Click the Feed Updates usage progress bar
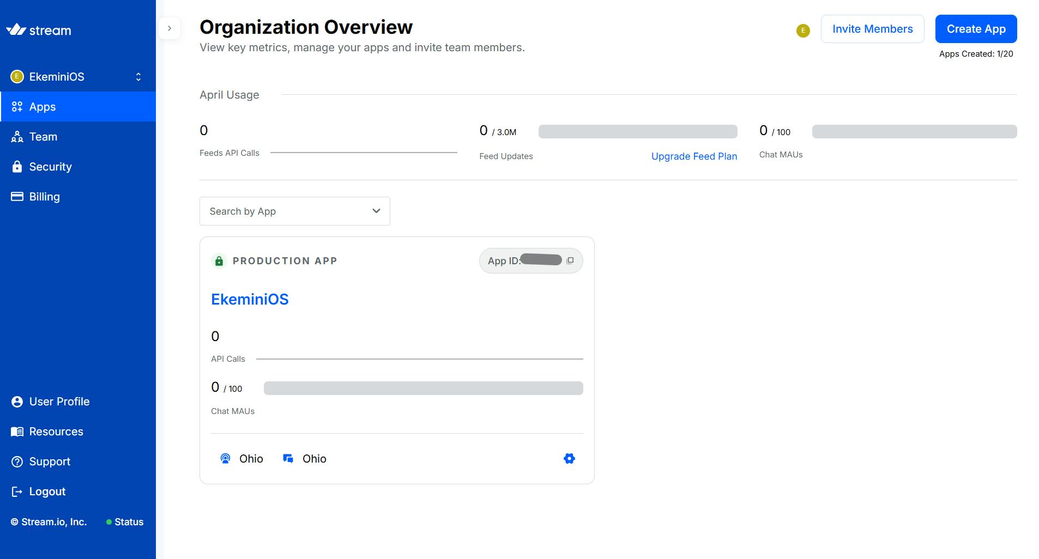The width and height of the screenshot is (1039, 559). tap(638, 132)
